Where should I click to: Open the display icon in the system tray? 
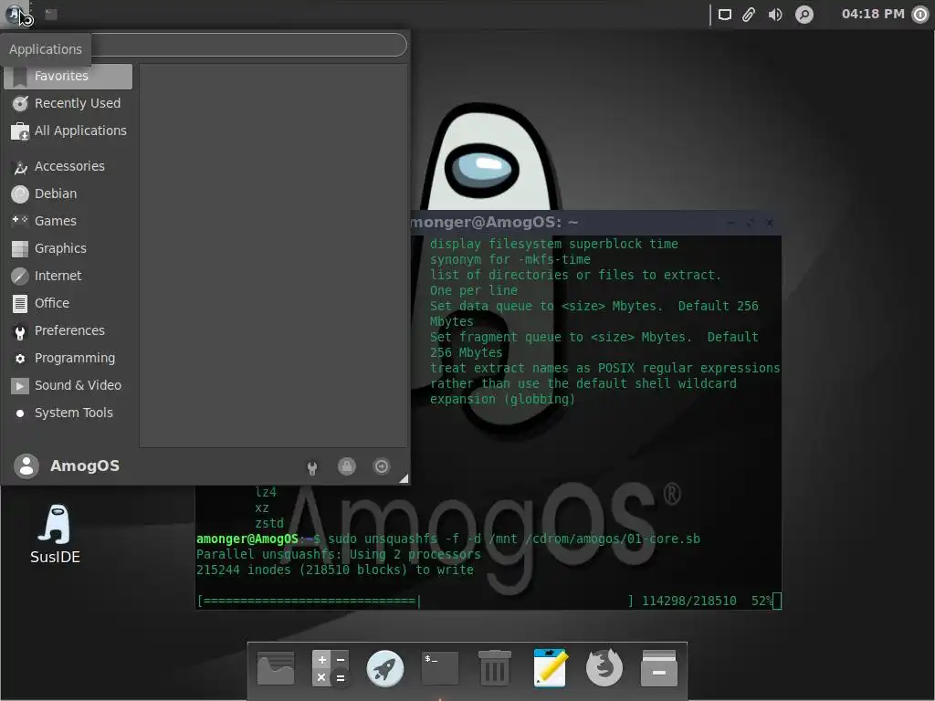724,15
